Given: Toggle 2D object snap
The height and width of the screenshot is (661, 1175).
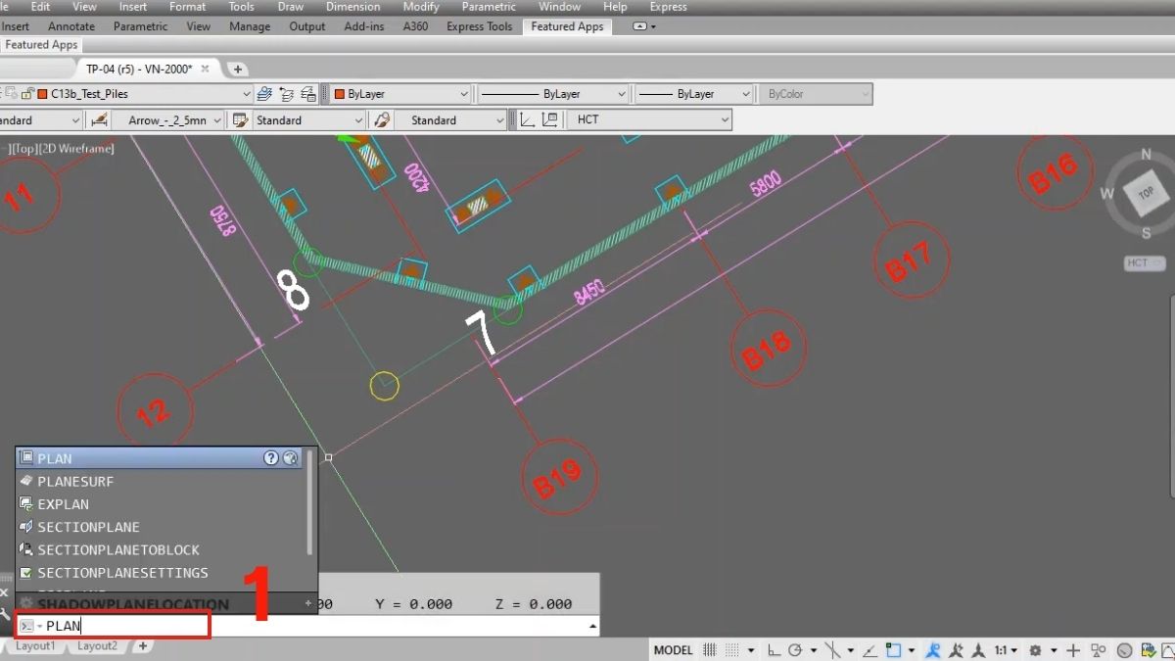Looking at the screenshot, I should [892, 650].
